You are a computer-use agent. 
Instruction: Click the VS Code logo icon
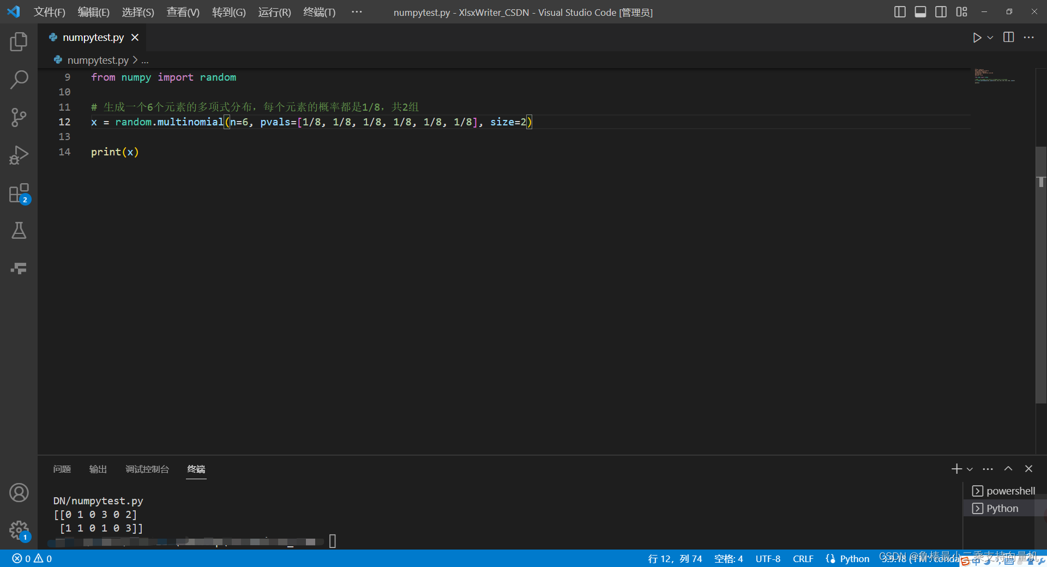[14, 11]
